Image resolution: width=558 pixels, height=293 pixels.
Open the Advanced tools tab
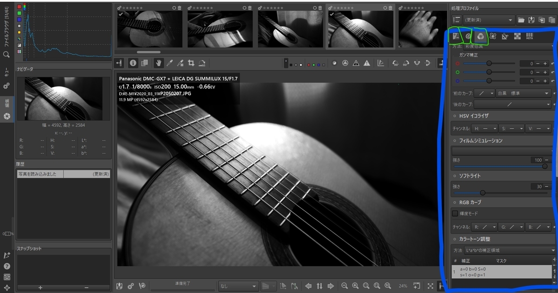pyautogui.click(x=493, y=36)
